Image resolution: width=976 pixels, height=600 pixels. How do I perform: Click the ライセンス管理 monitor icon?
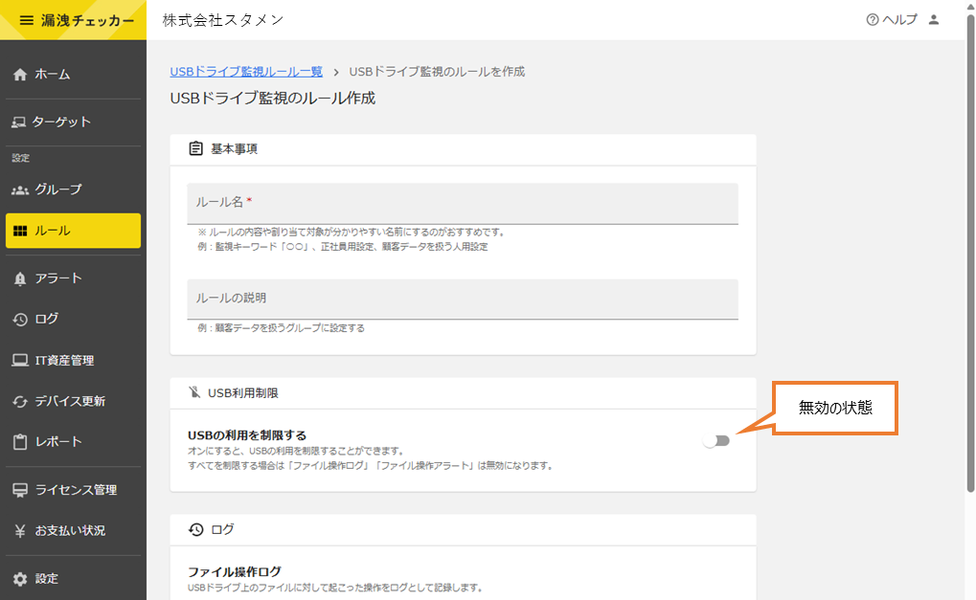pos(20,490)
